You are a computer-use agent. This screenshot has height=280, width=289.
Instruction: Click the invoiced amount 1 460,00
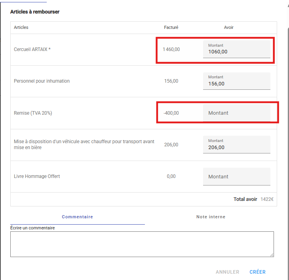point(171,49)
